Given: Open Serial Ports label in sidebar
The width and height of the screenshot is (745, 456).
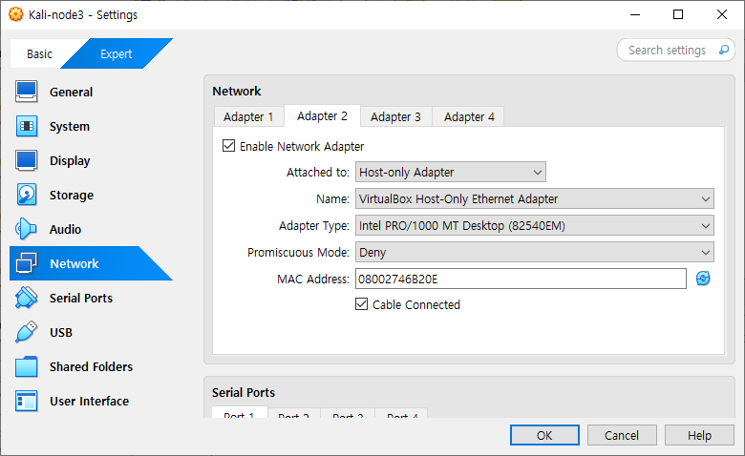Looking at the screenshot, I should tap(81, 298).
